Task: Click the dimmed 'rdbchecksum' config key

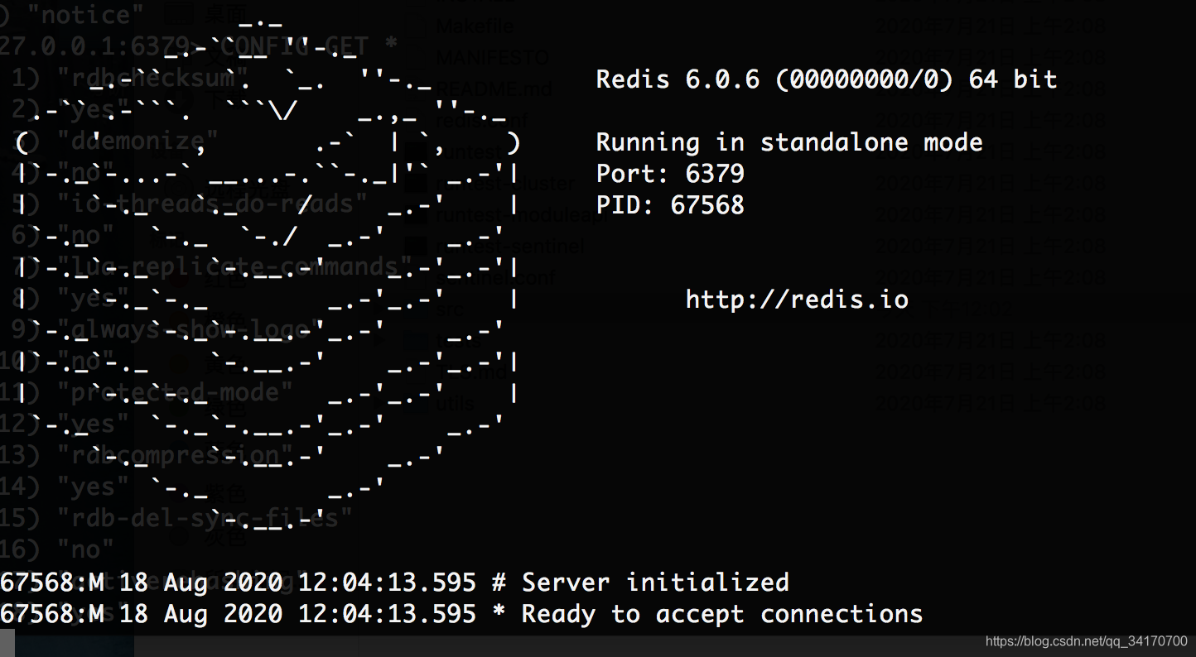Action: [154, 79]
